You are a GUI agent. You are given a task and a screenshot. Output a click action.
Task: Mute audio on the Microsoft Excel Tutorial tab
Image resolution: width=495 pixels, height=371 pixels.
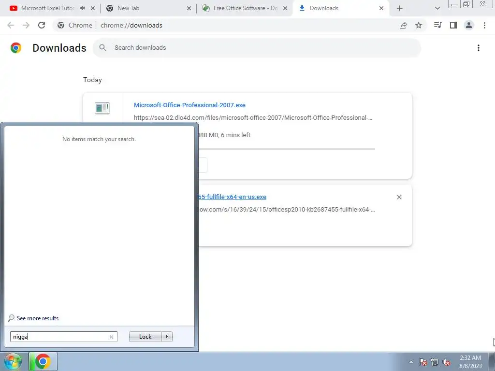pyautogui.click(x=82, y=8)
